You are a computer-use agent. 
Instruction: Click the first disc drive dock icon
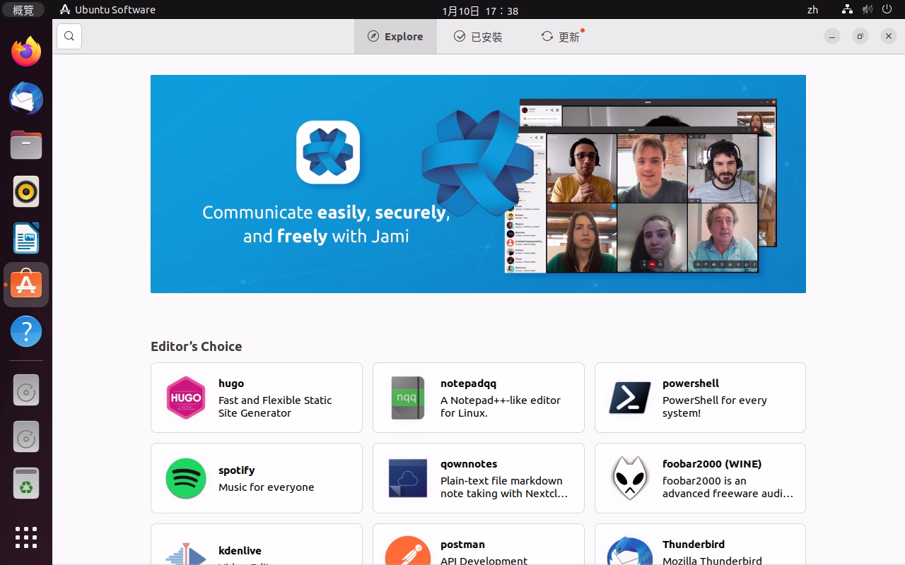coord(26,391)
